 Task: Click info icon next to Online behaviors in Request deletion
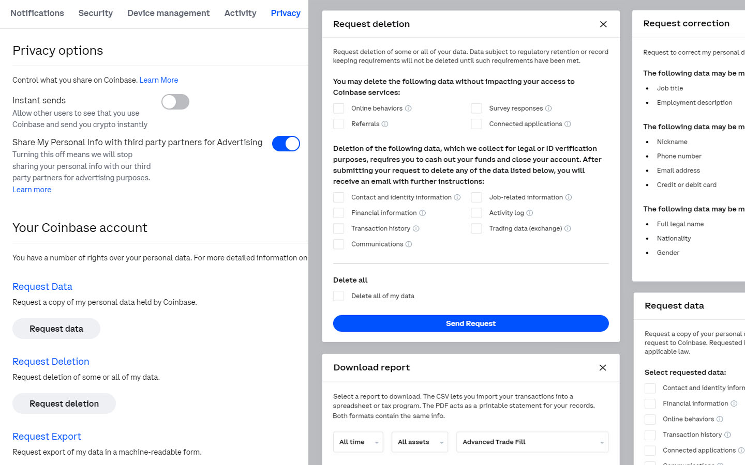coord(408,109)
